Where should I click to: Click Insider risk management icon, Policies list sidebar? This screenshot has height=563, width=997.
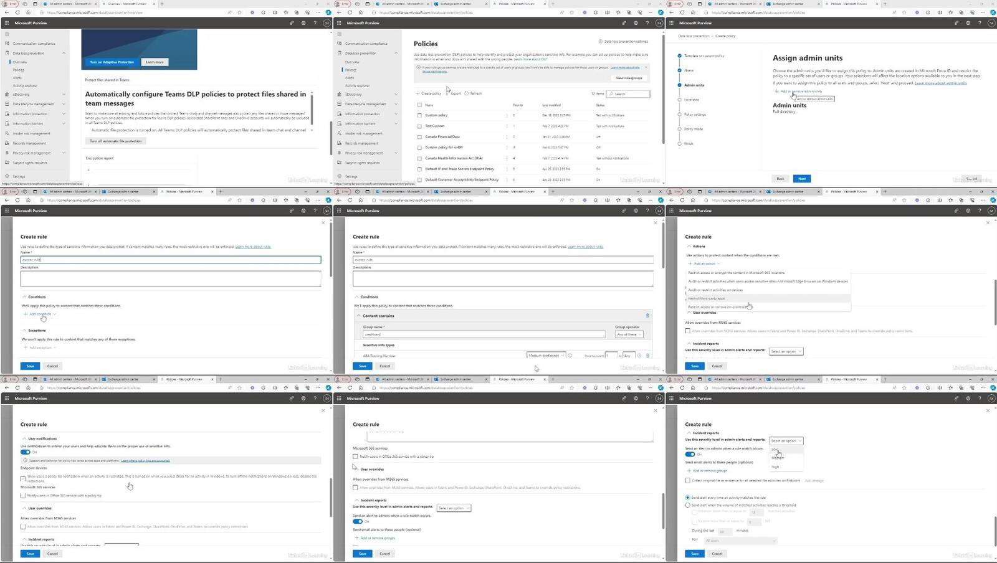340,133
